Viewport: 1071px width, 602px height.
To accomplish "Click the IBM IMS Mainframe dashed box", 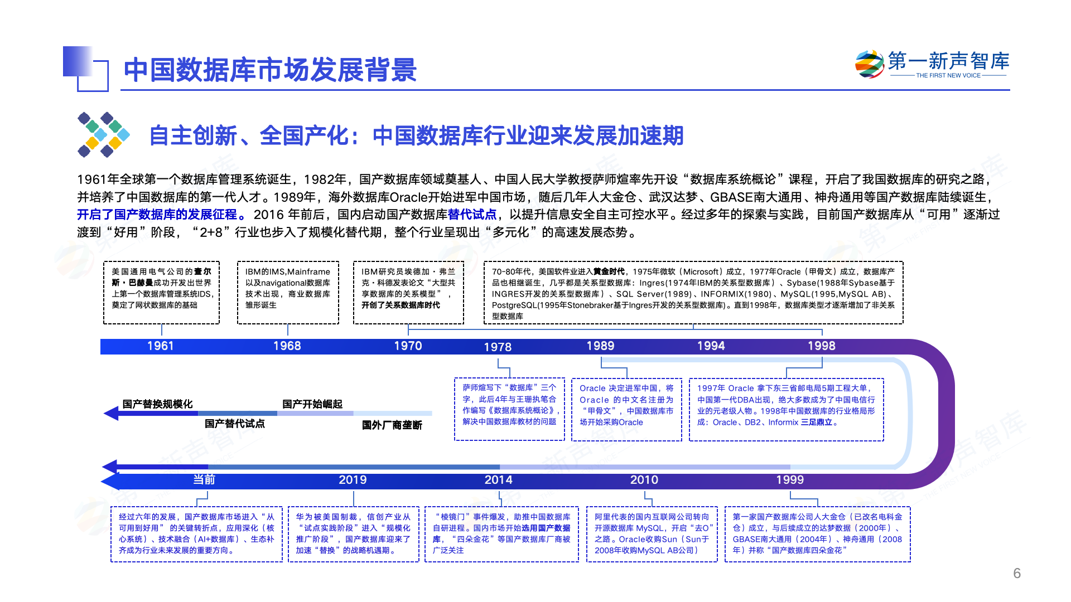I will coord(287,292).
